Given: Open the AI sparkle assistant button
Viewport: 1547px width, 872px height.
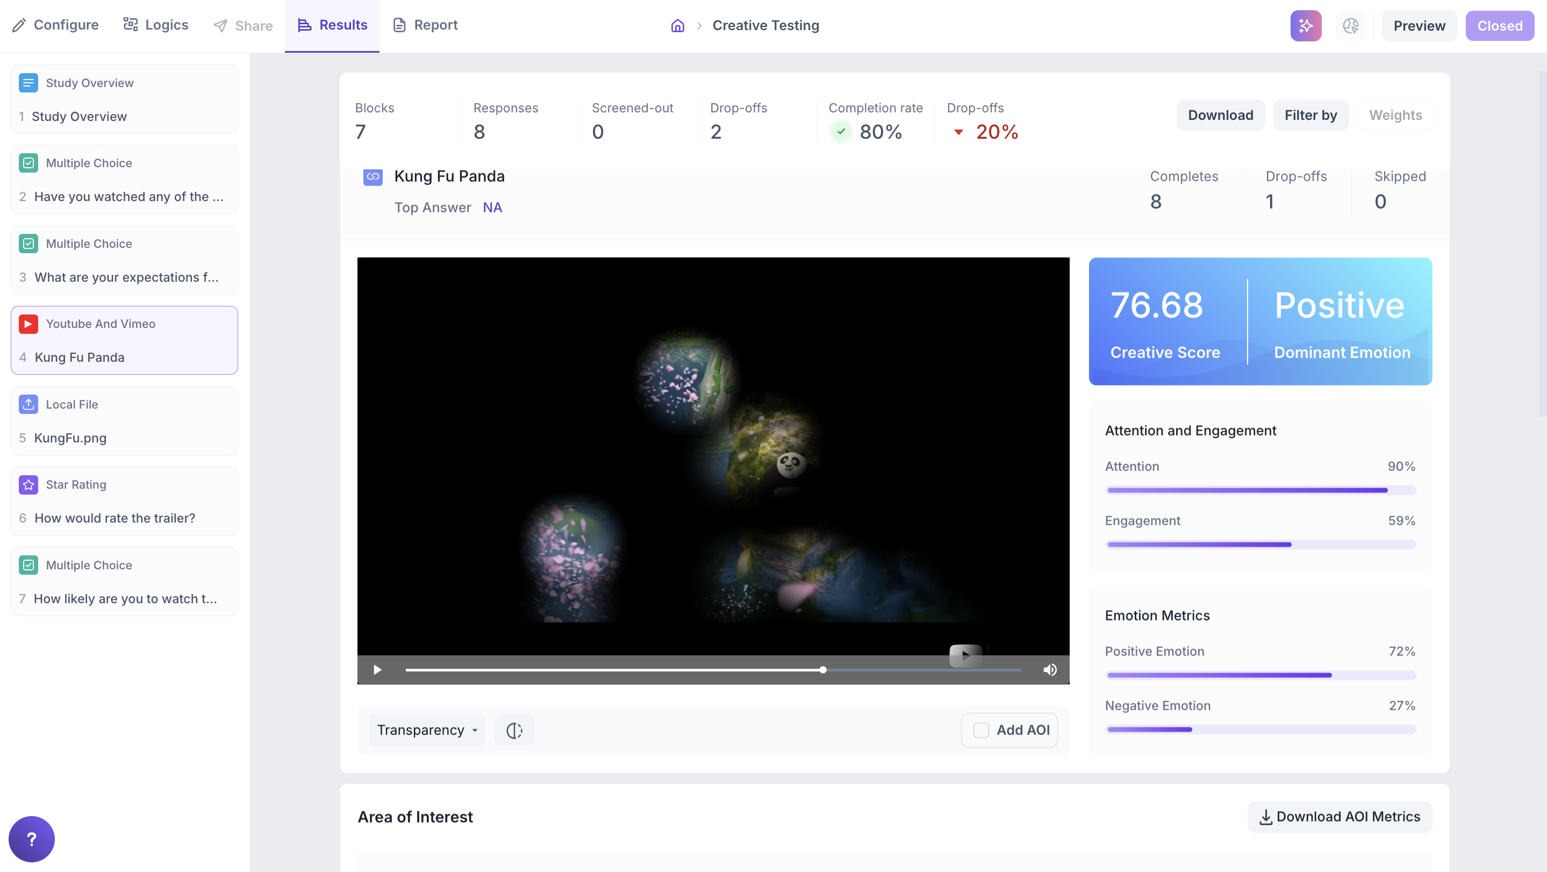Looking at the screenshot, I should pos(1306,26).
